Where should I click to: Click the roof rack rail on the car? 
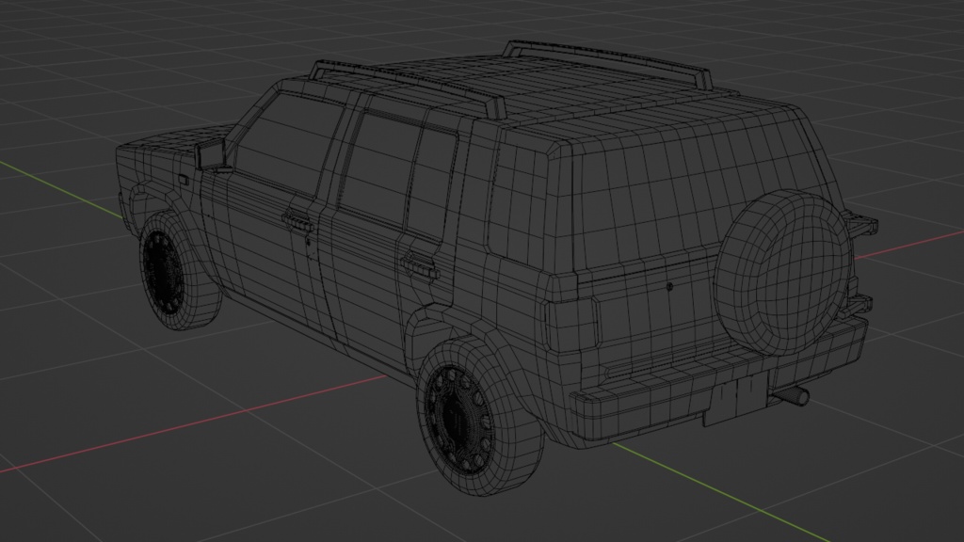pyautogui.click(x=565, y=56)
